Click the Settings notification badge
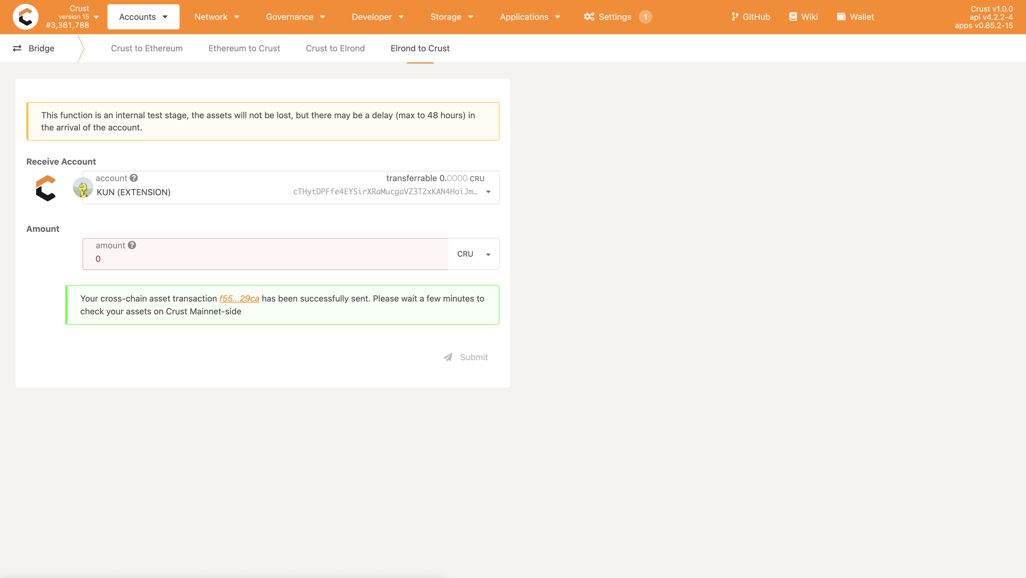Viewport: 1026px width, 578px height. pos(645,17)
